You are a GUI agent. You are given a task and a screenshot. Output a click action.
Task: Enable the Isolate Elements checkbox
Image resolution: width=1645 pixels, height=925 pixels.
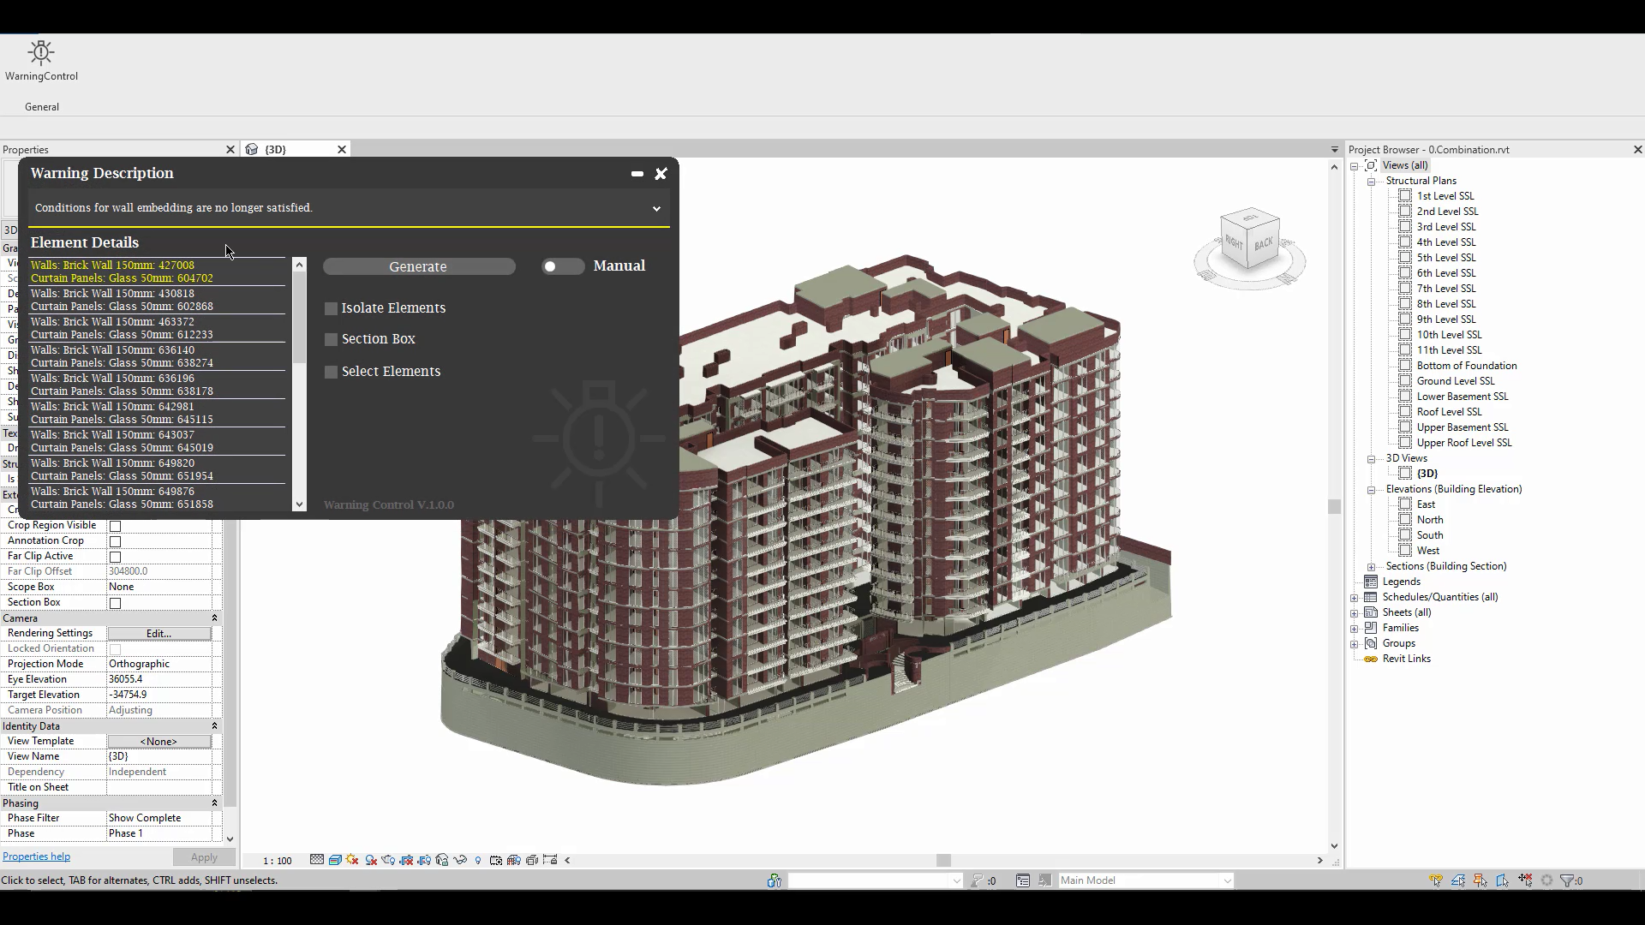[331, 308]
